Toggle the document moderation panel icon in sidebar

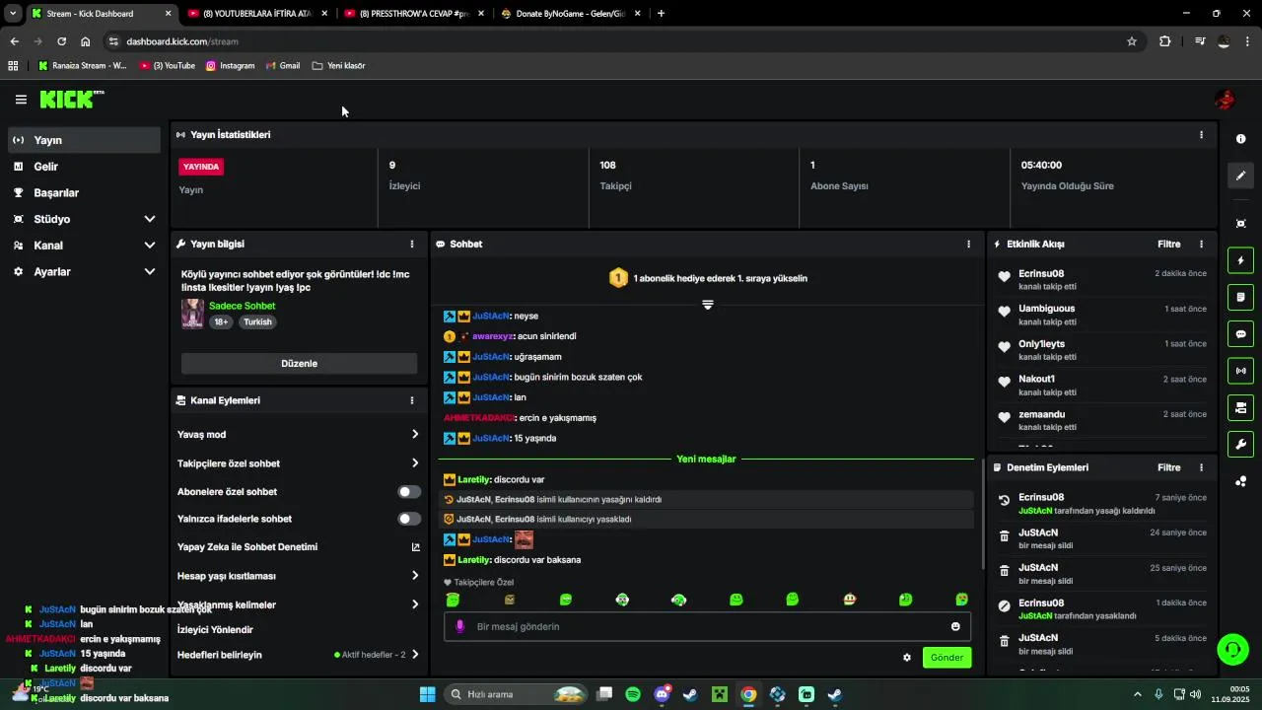coord(1240,297)
